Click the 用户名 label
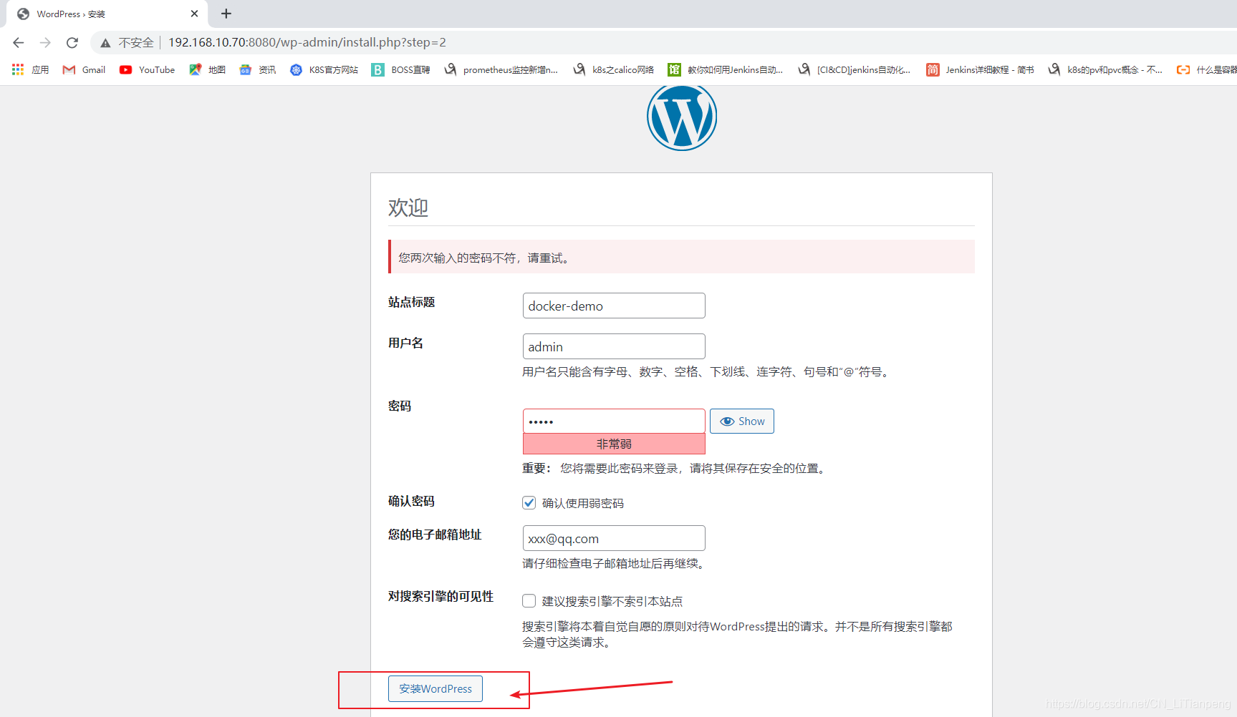This screenshot has height=717, width=1237. pyautogui.click(x=405, y=343)
